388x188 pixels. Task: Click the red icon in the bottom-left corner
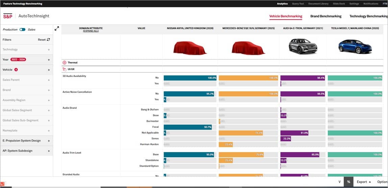(x=2, y=184)
